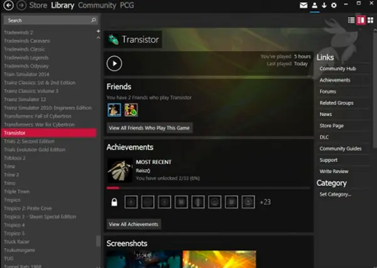Open settings gear icon

334,5
